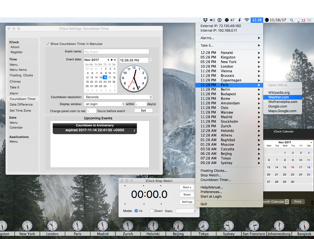Uncheck Show Countdown Timer in Menubar
Viewport: 314px width, 239px height.
48,43
